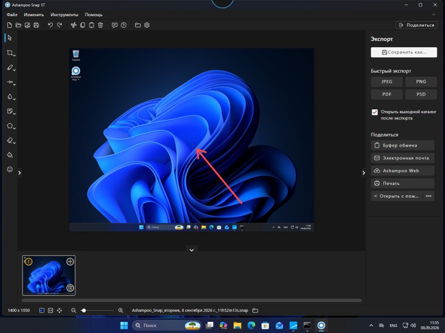Select the blur drop tool
This screenshot has height=333, width=445.
click(x=9, y=97)
